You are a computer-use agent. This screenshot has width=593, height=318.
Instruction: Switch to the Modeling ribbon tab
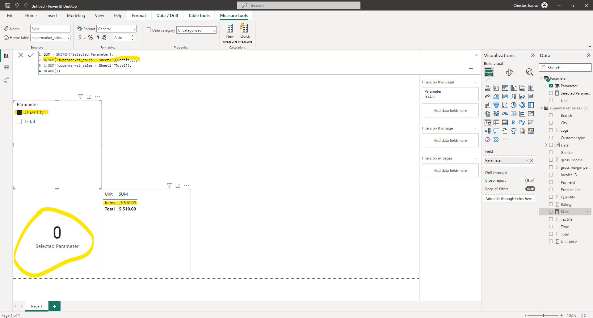click(x=76, y=15)
